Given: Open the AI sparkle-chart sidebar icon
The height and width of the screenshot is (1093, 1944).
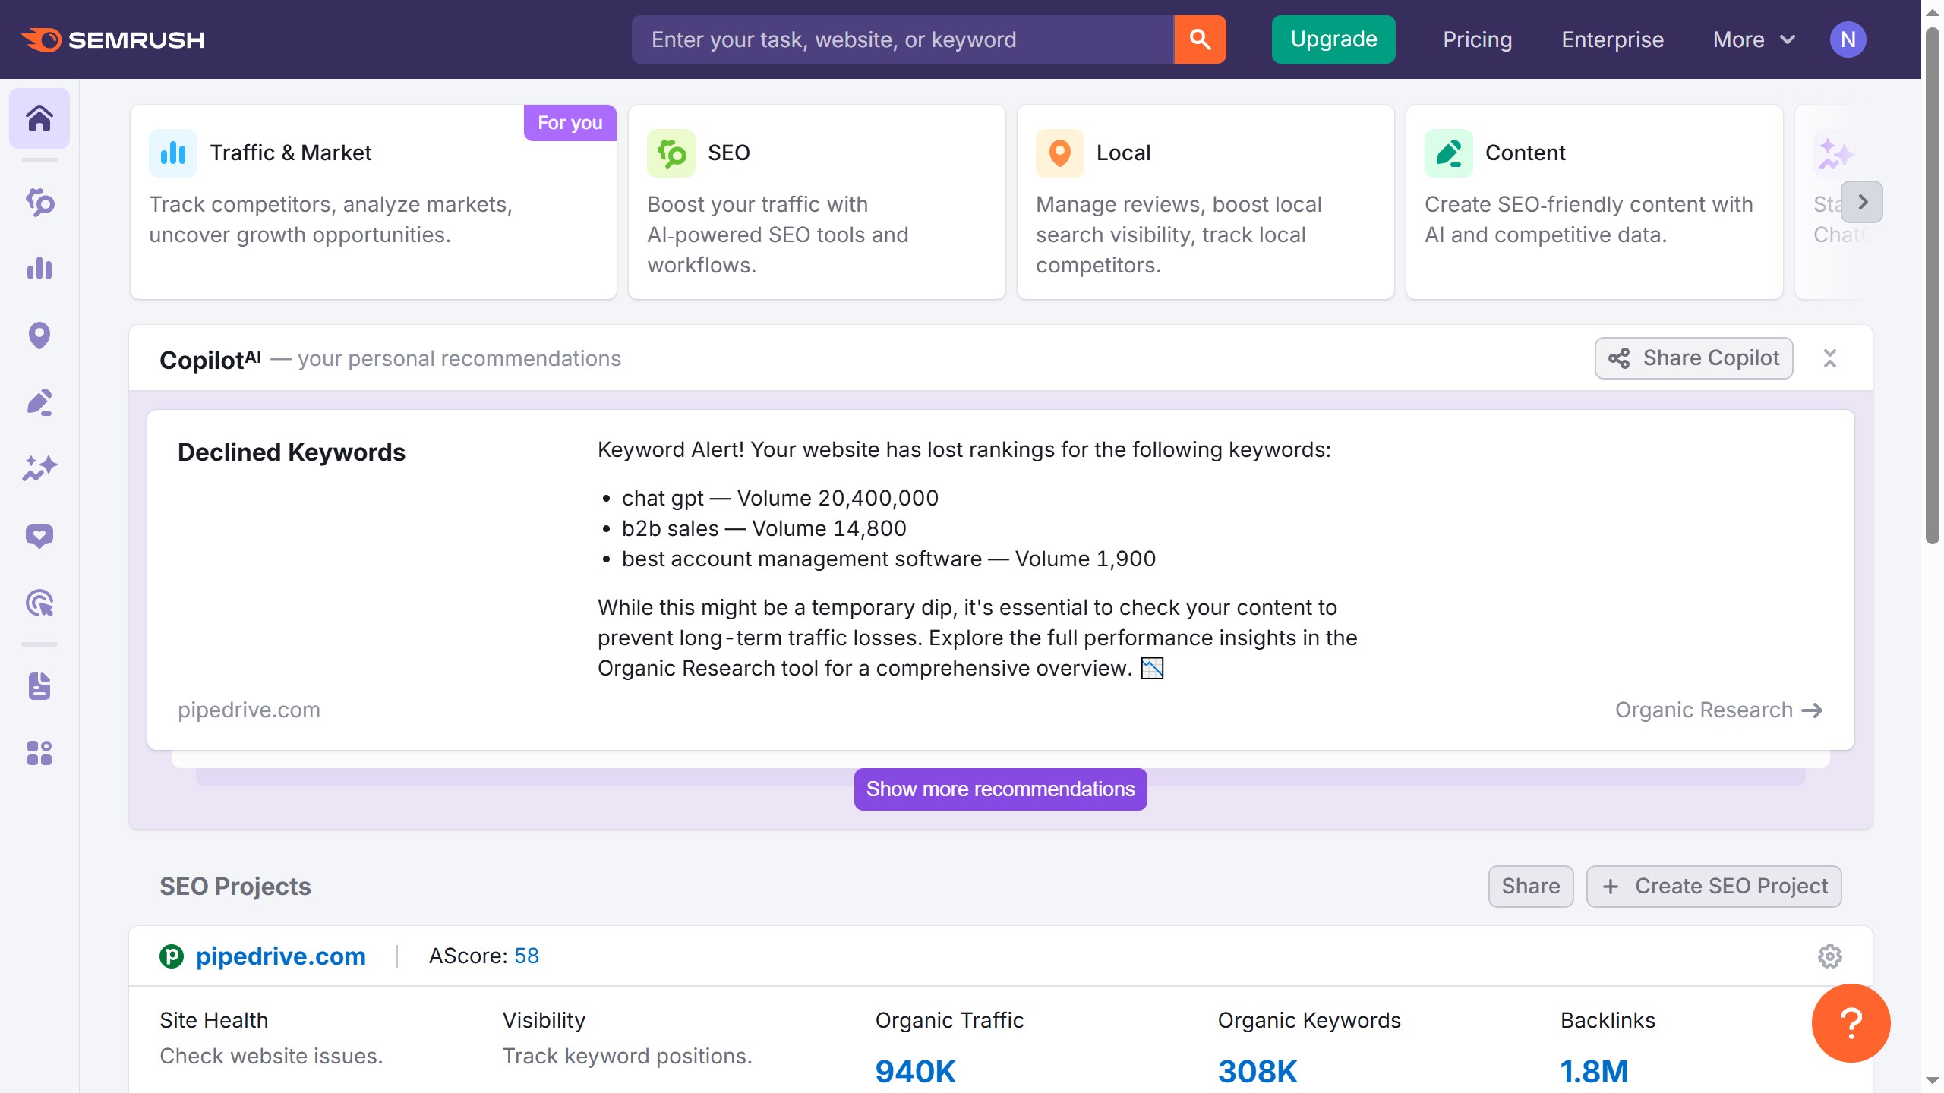Looking at the screenshot, I should click(39, 469).
